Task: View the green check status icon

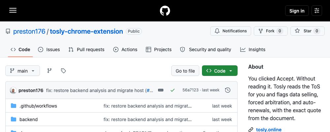Action: (173, 90)
